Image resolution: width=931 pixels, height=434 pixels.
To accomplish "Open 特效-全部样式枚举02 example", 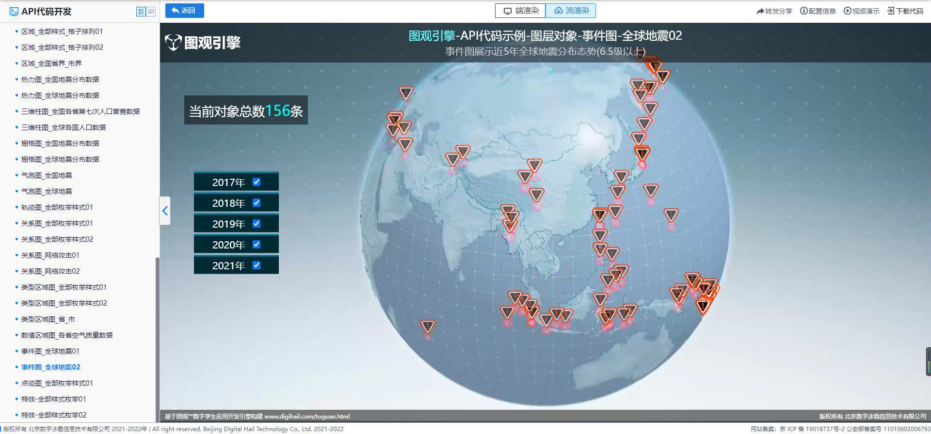I will point(54,415).
